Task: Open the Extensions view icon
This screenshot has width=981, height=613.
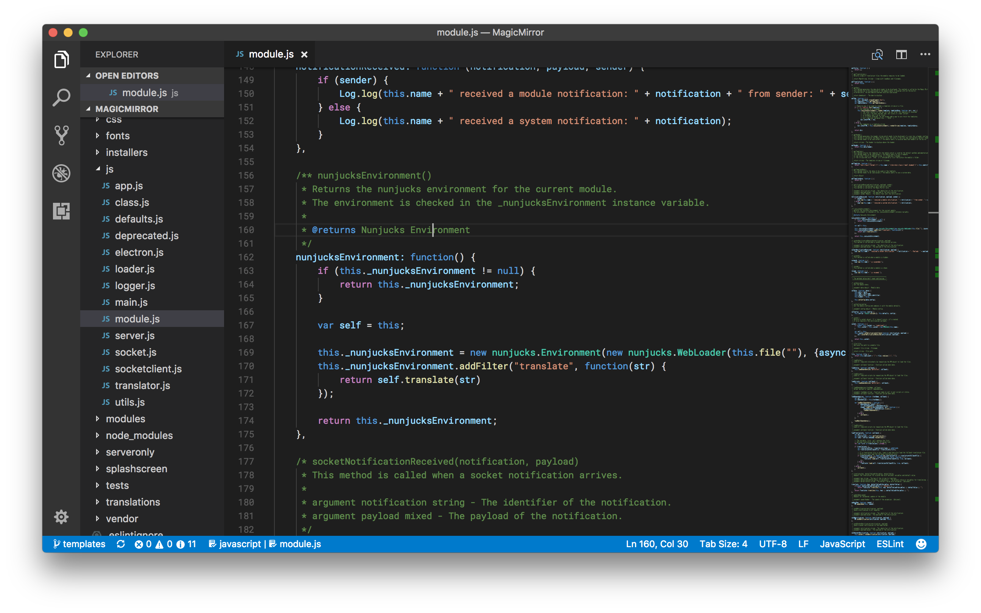Action: [x=61, y=211]
